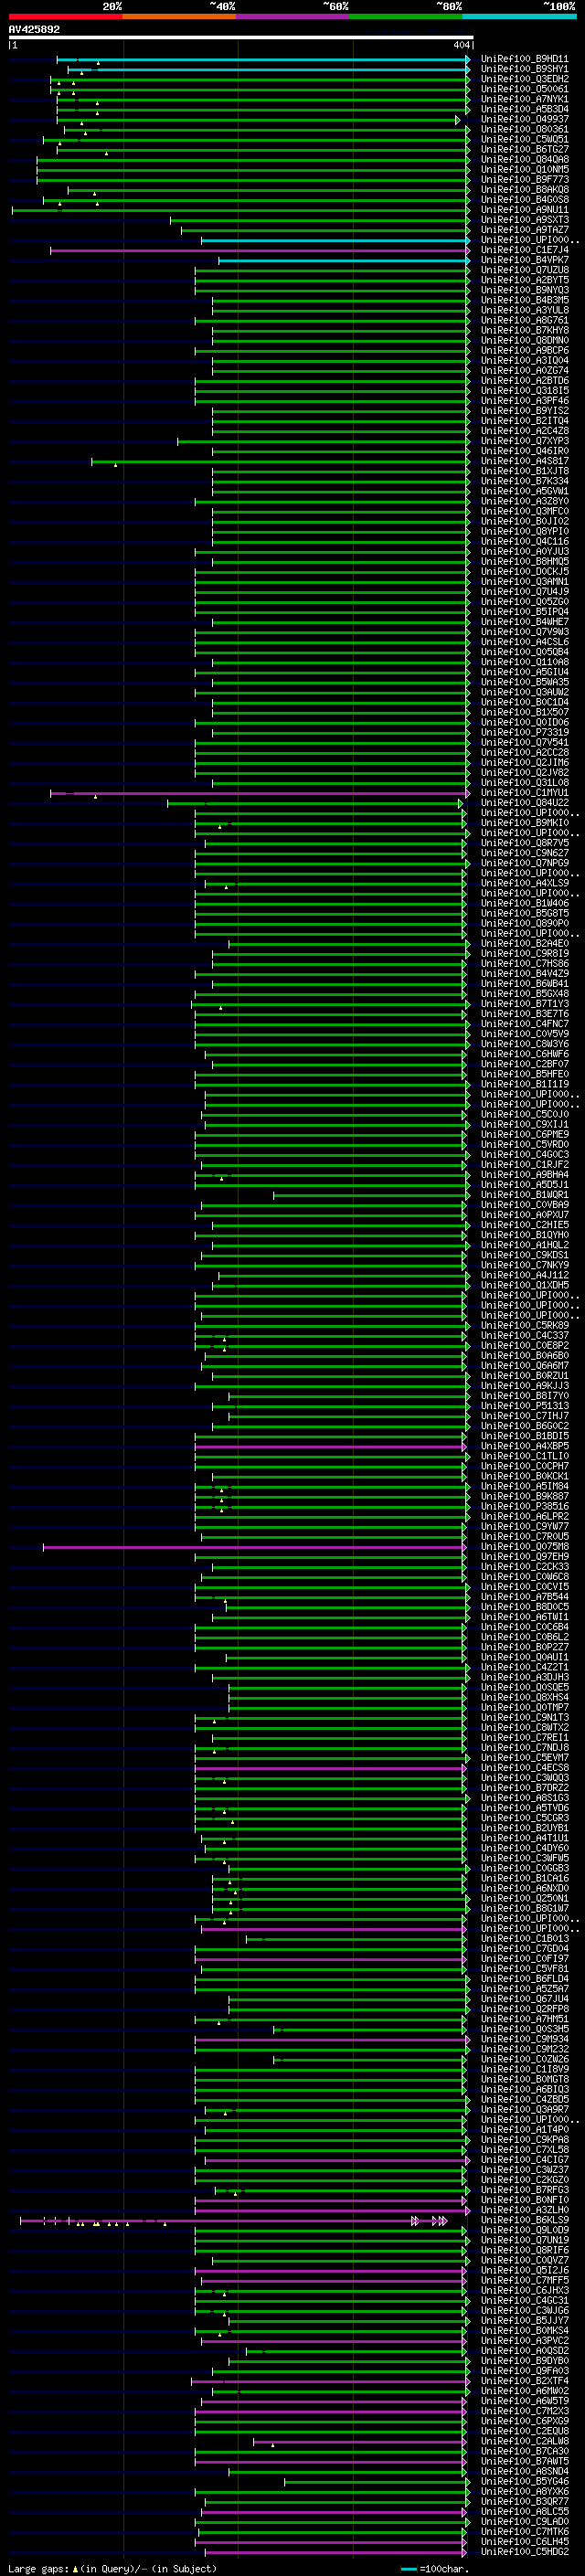Open hit UniRef100_Q84U22
The width and height of the screenshot is (585, 2576).
(x=525, y=803)
